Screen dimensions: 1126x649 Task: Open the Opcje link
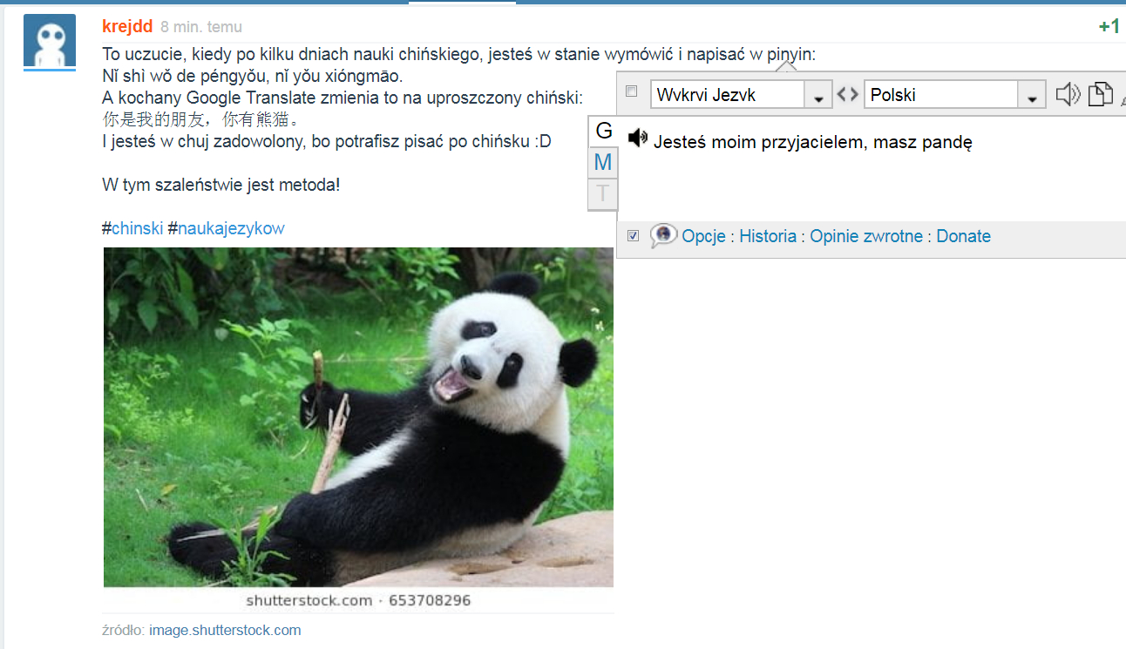tap(703, 236)
